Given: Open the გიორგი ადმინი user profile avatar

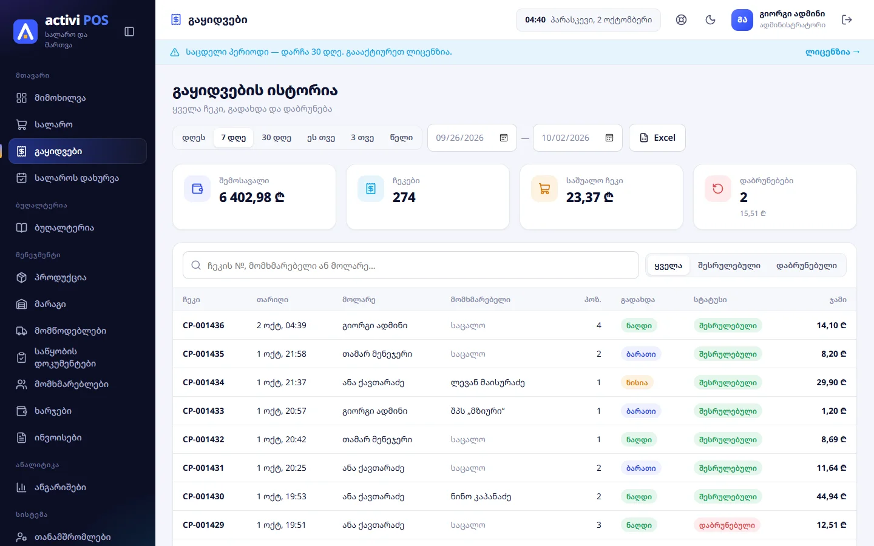Looking at the screenshot, I should (742, 20).
